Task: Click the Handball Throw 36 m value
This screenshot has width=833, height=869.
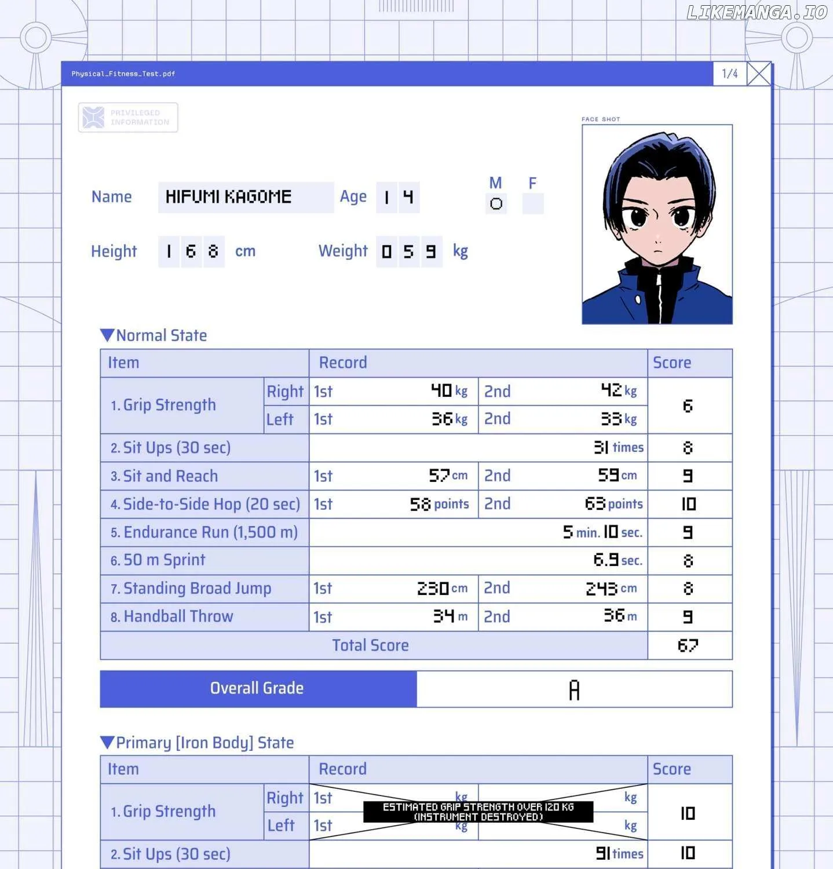Action: (x=620, y=616)
